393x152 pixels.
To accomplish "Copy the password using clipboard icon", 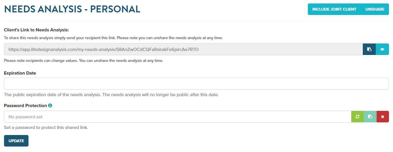I will tap(370, 117).
